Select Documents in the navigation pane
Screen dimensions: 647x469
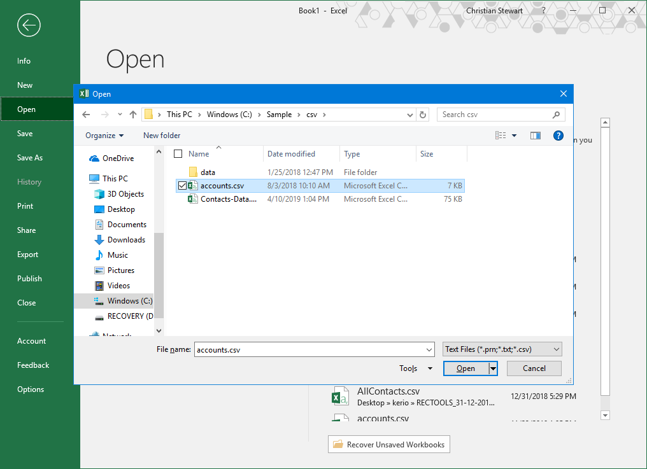pos(127,225)
